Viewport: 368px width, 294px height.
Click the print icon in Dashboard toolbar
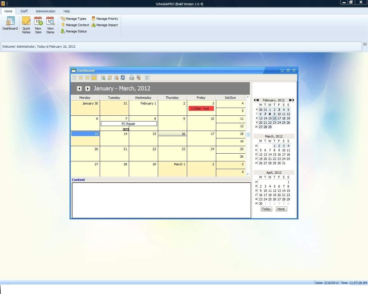click(x=132, y=78)
